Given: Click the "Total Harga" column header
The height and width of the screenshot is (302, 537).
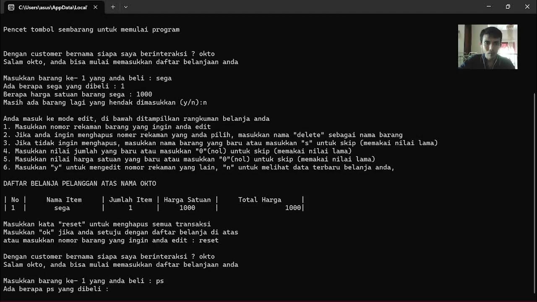Looking at the screenshot, I should [x=260, y=200].
